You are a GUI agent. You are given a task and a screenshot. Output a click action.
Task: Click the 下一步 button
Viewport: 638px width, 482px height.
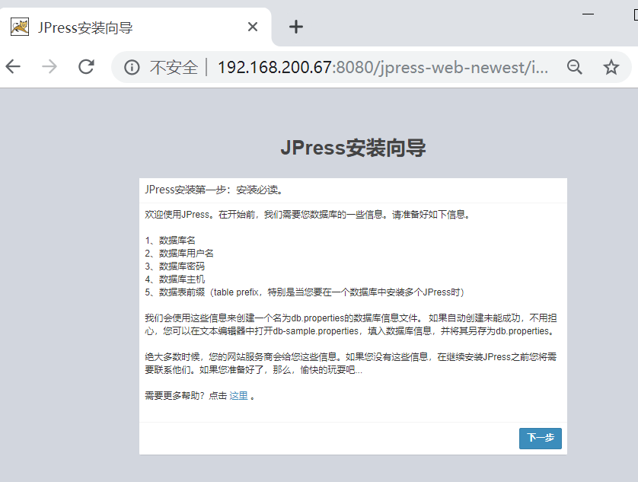point(541,438)
